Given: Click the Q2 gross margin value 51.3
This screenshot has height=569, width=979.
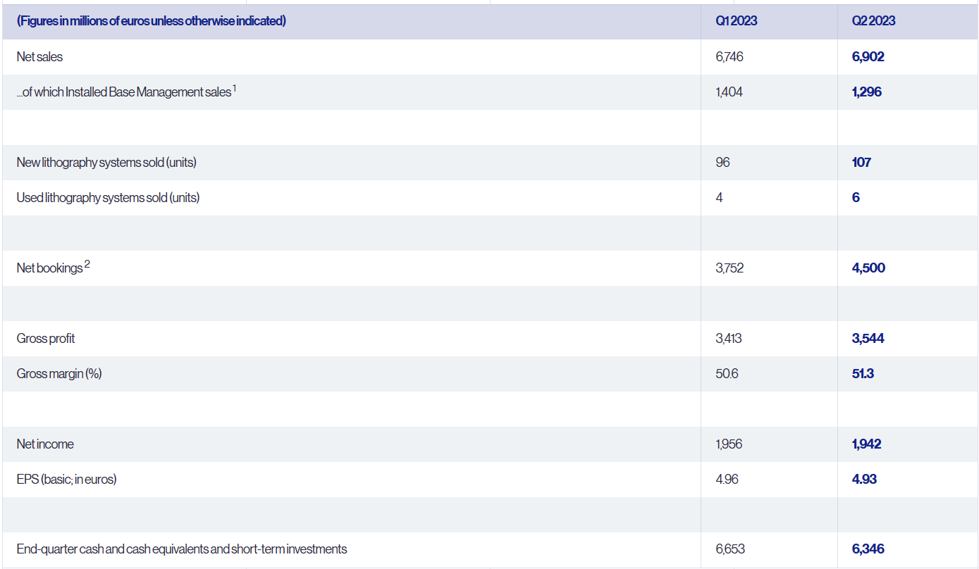Looking at the screenshot, I should 863,374.
